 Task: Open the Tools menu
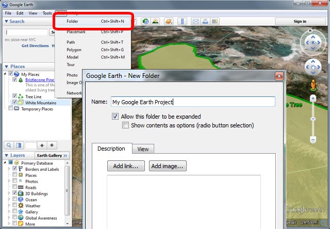tap(47, 13)
